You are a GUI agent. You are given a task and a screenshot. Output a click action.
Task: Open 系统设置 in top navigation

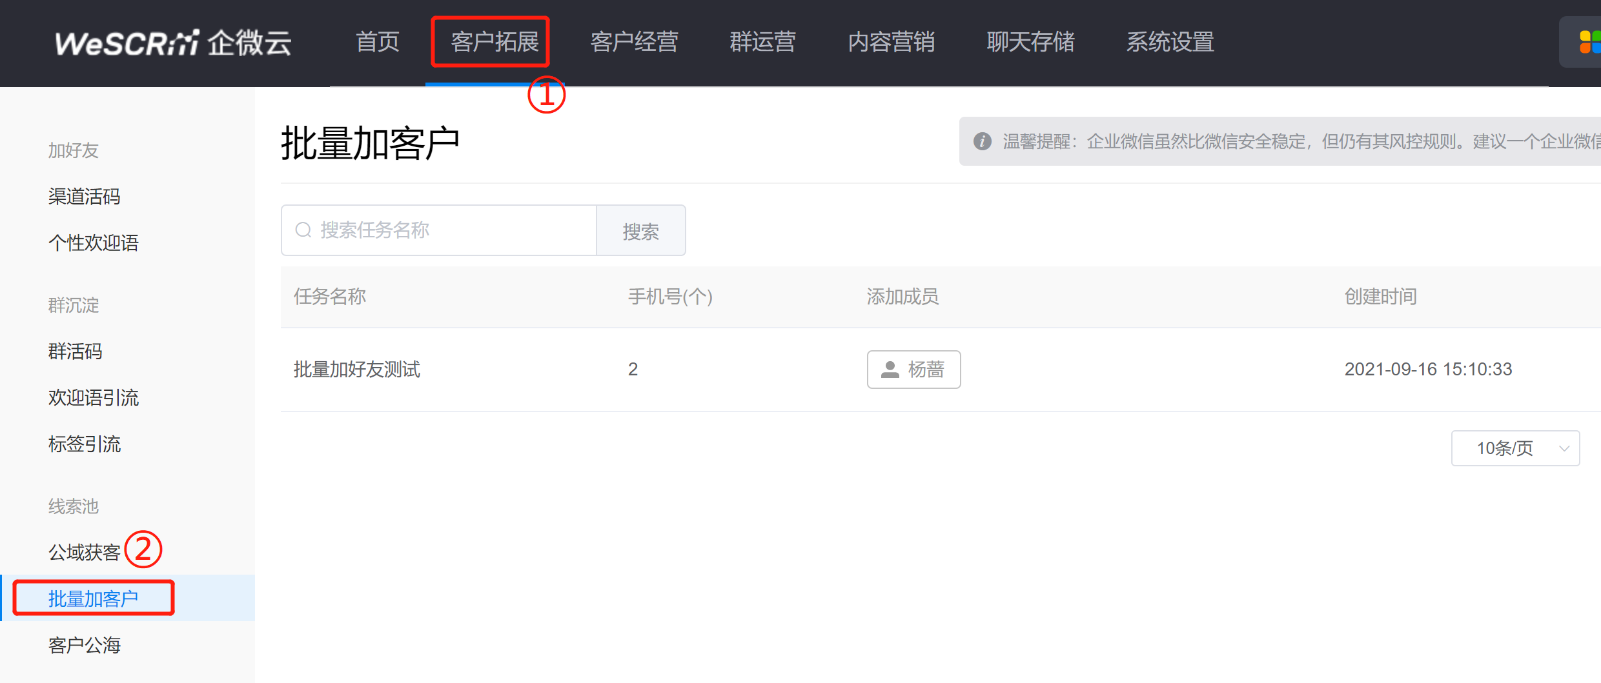coord(1170,43)
